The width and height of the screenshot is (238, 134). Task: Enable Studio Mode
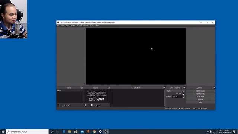coord(200,97)
